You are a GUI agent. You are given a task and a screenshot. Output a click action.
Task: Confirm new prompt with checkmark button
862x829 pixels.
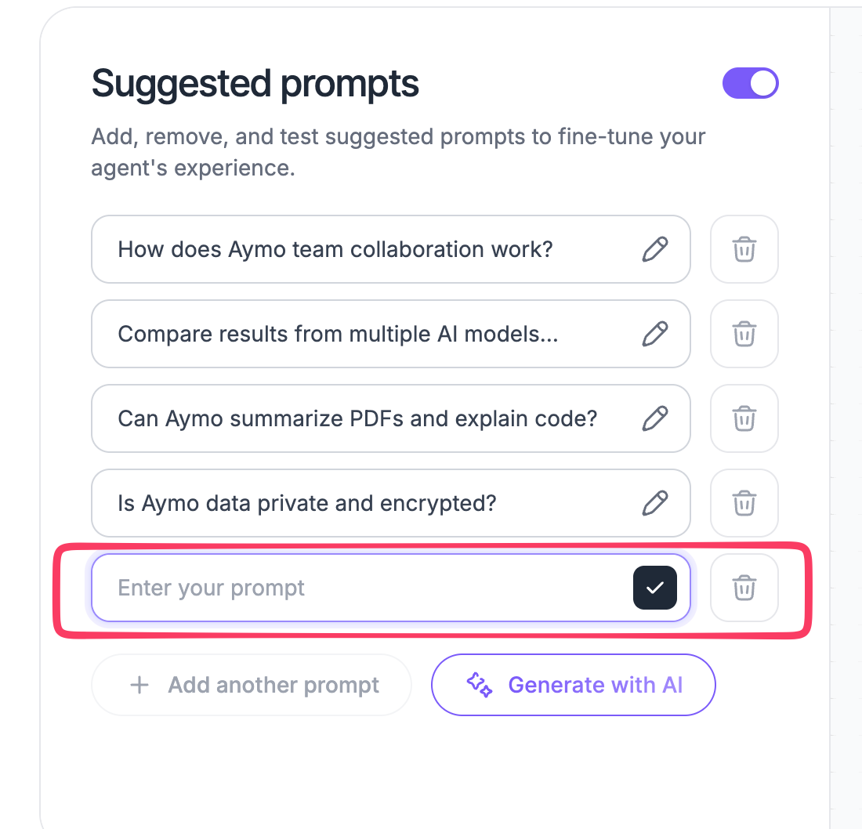655,588
